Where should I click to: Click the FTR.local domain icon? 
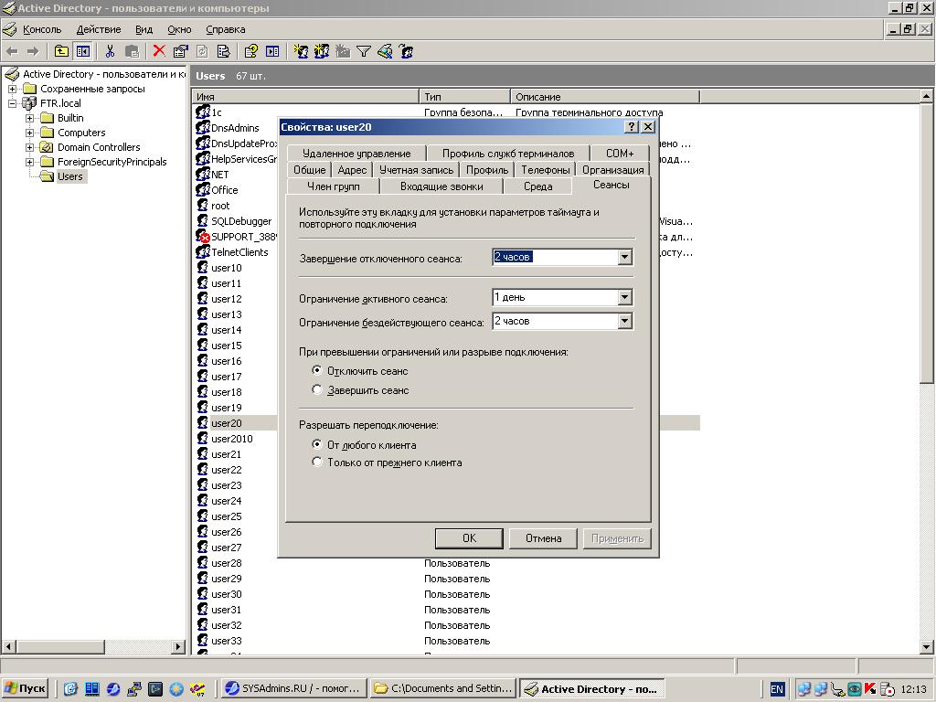[29, 102]
